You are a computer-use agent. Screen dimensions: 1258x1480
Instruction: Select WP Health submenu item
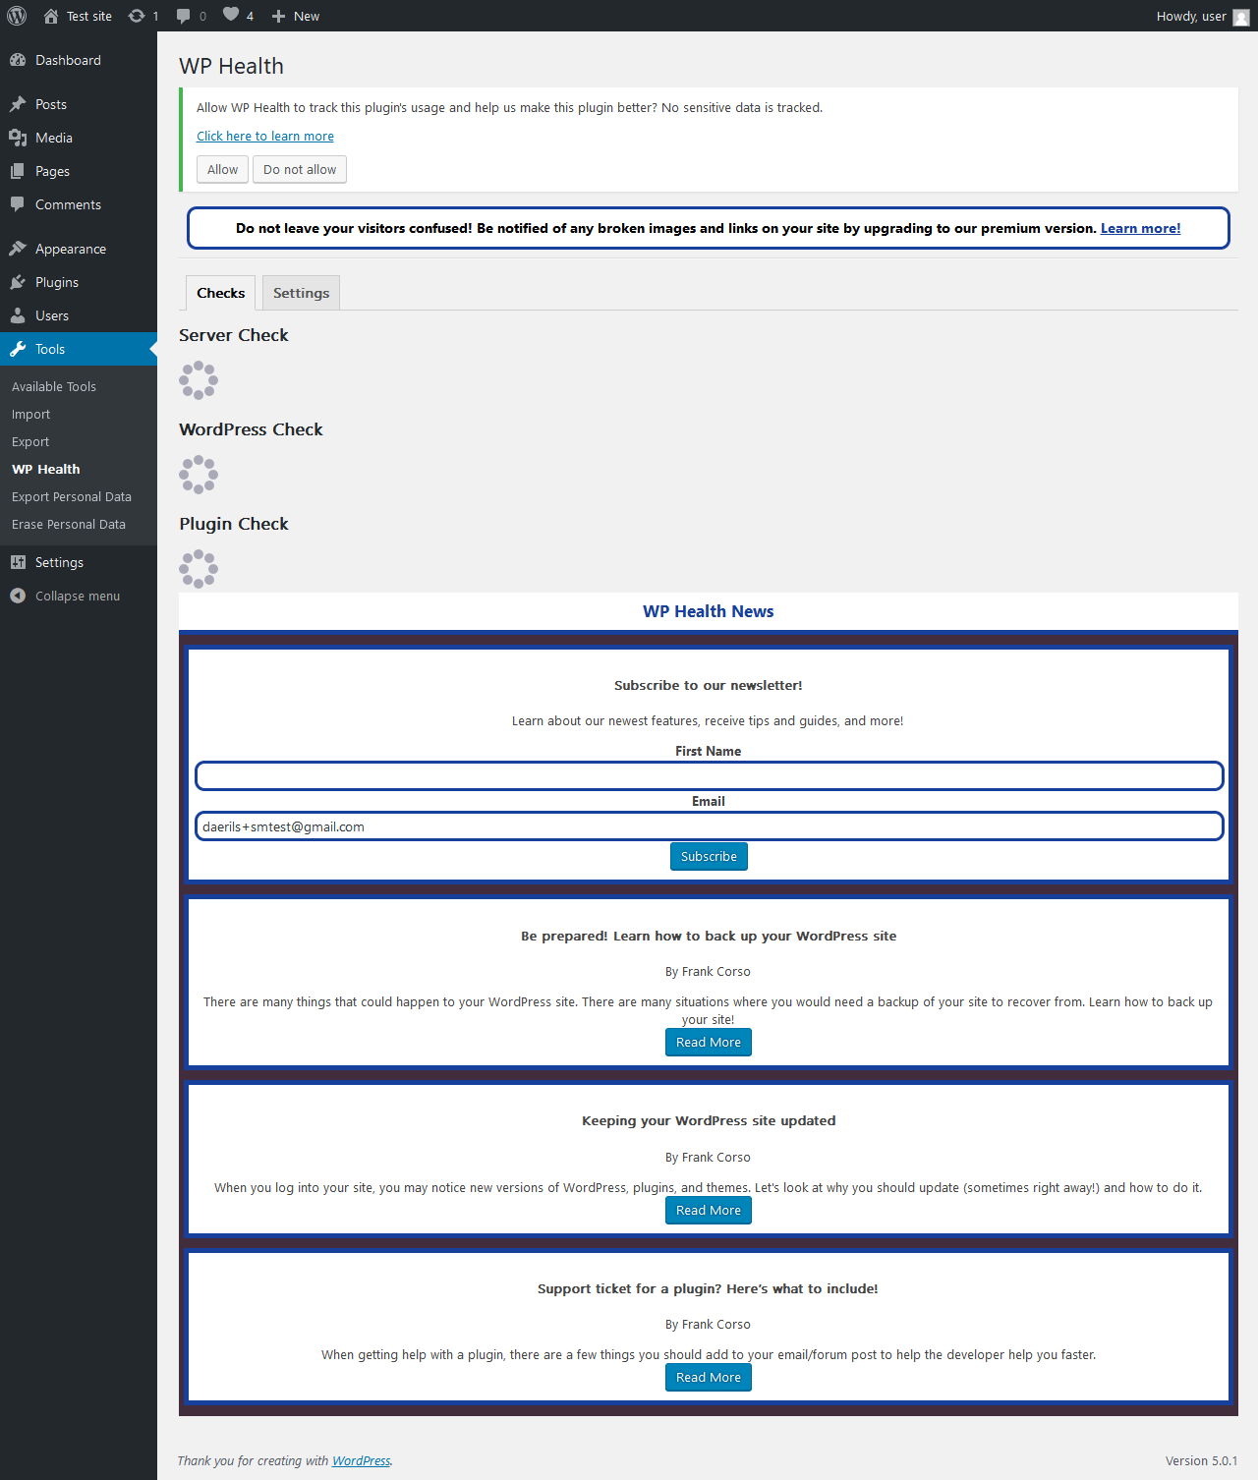46,469
